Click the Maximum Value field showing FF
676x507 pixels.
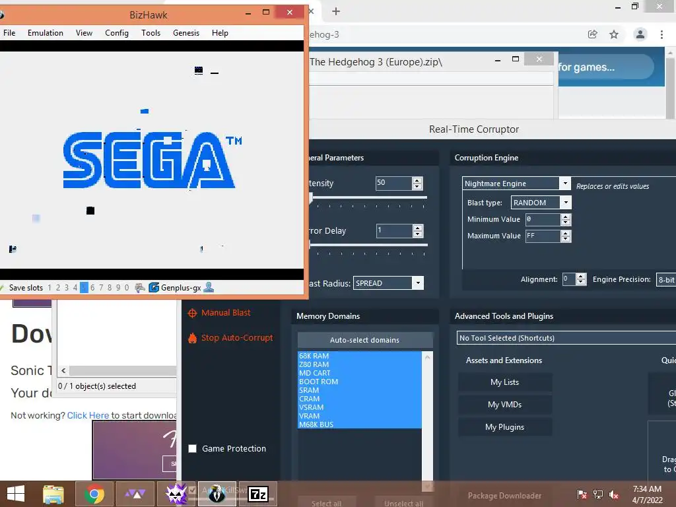(543, 236)
